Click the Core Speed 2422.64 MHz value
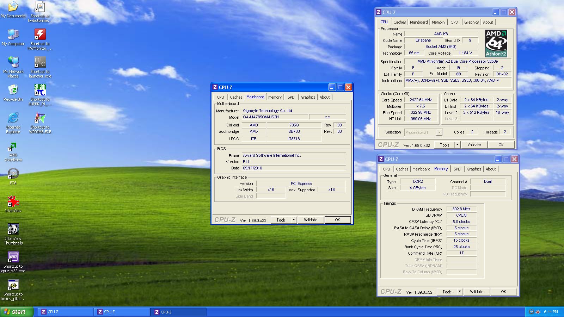The height and width of the screenshot is (317, 564). 421,100
